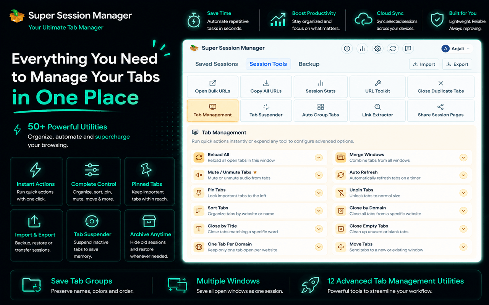Click the Export button
489x305 pixels.
pyautogui.click(x=457, y=64)
